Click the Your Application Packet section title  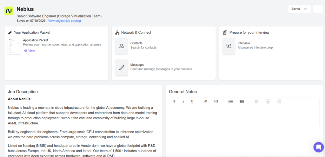pyautogui.click(x=32, y=33)
